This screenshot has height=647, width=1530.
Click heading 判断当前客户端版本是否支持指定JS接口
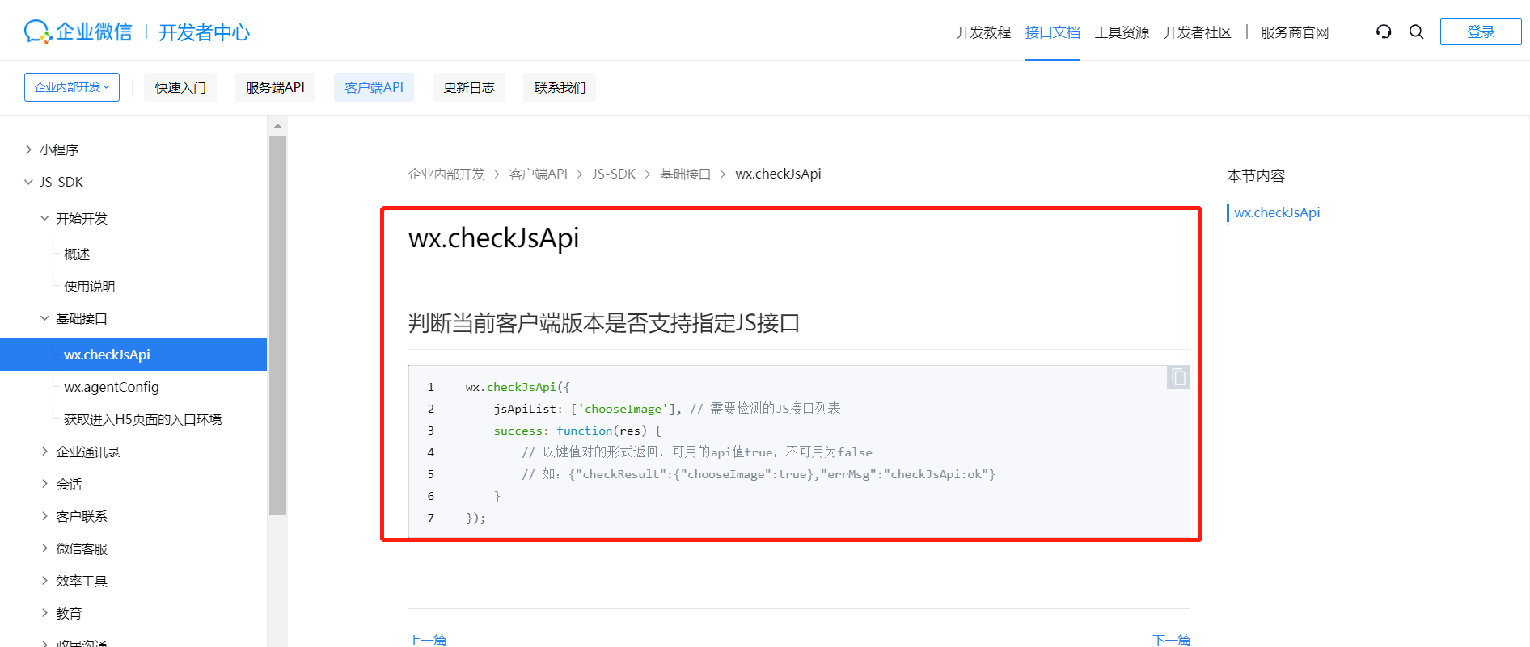(604, 323)
